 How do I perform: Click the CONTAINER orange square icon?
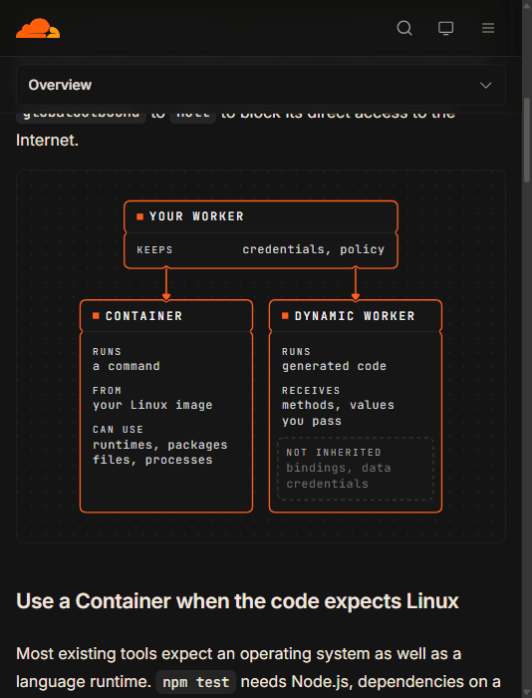(x=96, y=316)
